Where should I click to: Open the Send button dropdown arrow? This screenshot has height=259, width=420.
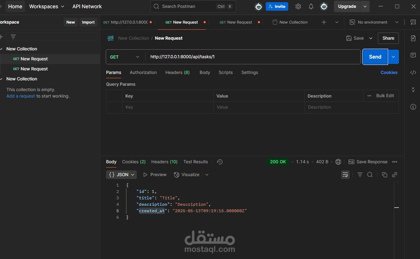tap(393, 57)
